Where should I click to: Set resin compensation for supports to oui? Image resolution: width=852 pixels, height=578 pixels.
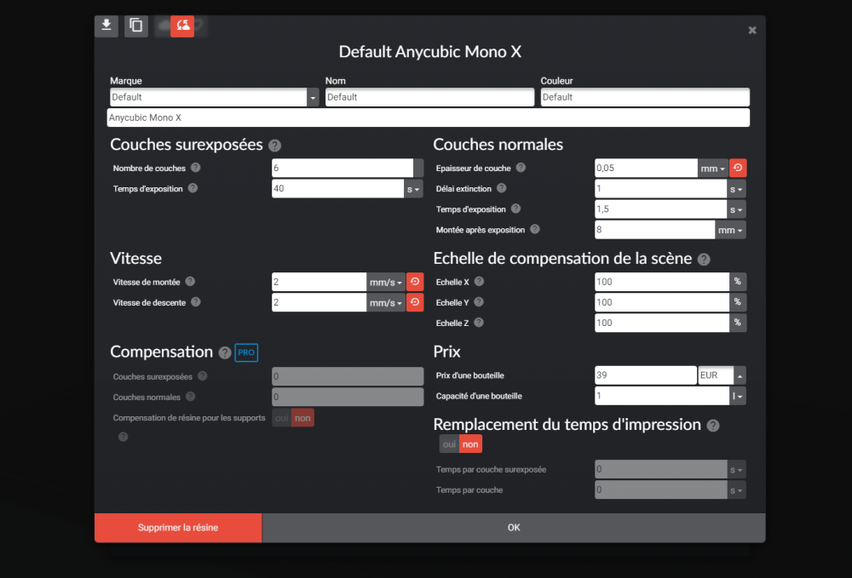(281, 418)
